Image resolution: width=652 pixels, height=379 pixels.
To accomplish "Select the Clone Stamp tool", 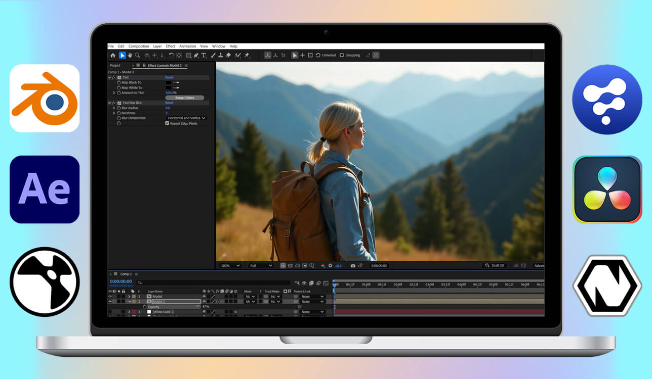I will 220,55.
